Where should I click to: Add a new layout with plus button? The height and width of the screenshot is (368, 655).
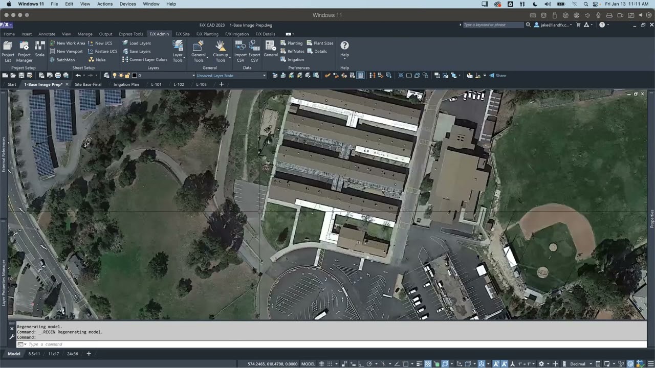[89, 354]
